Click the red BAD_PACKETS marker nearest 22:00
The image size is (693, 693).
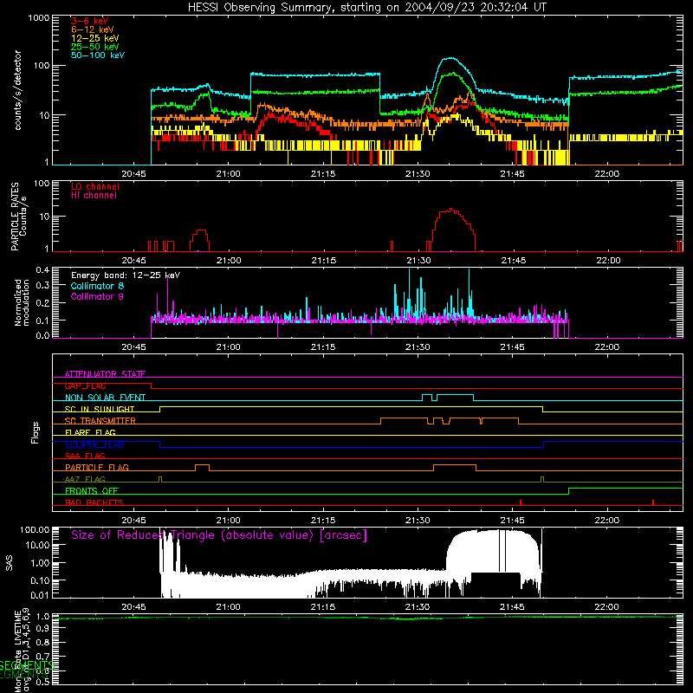click(x=653, y=502)
